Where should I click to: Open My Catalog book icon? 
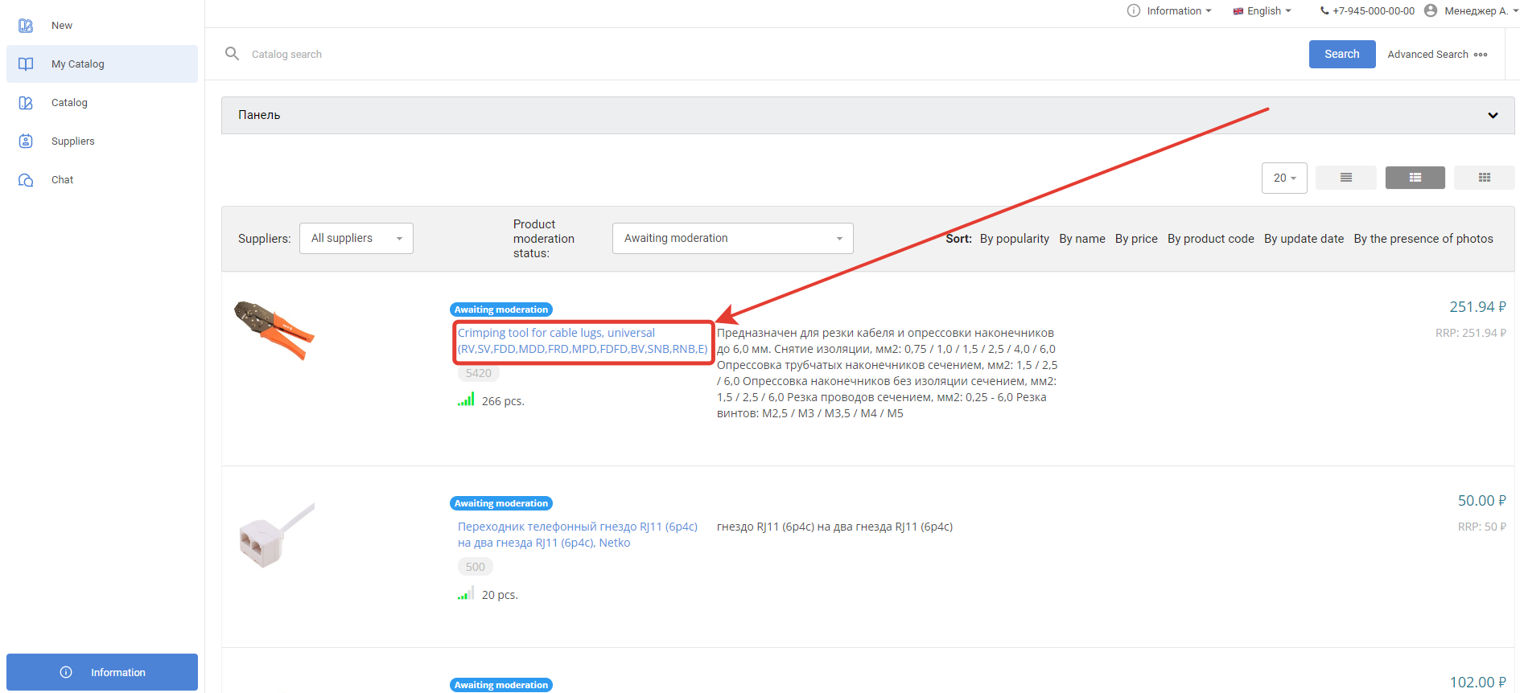click(26, 64)
